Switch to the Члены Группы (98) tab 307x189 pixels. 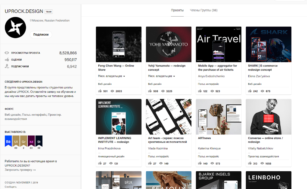(204, 10)
